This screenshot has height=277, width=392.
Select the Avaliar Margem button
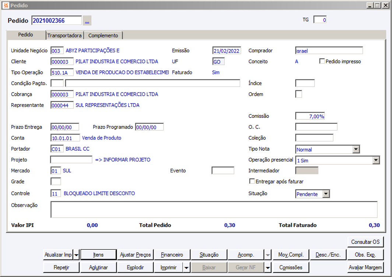[x=365, y=267]
